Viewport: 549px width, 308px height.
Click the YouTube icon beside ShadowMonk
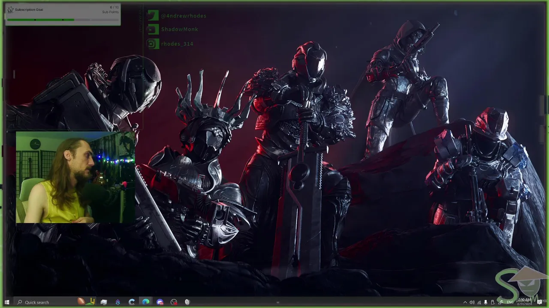point(153,30)
